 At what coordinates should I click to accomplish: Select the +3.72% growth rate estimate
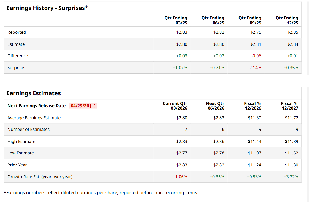click(291, 177)
